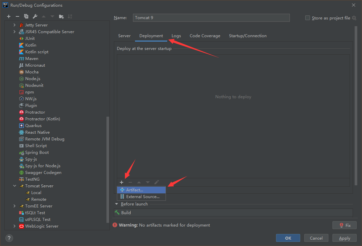Select the Shell Script template icon
The height and width of the screenshot is (246, 362).
click(21, 146)
